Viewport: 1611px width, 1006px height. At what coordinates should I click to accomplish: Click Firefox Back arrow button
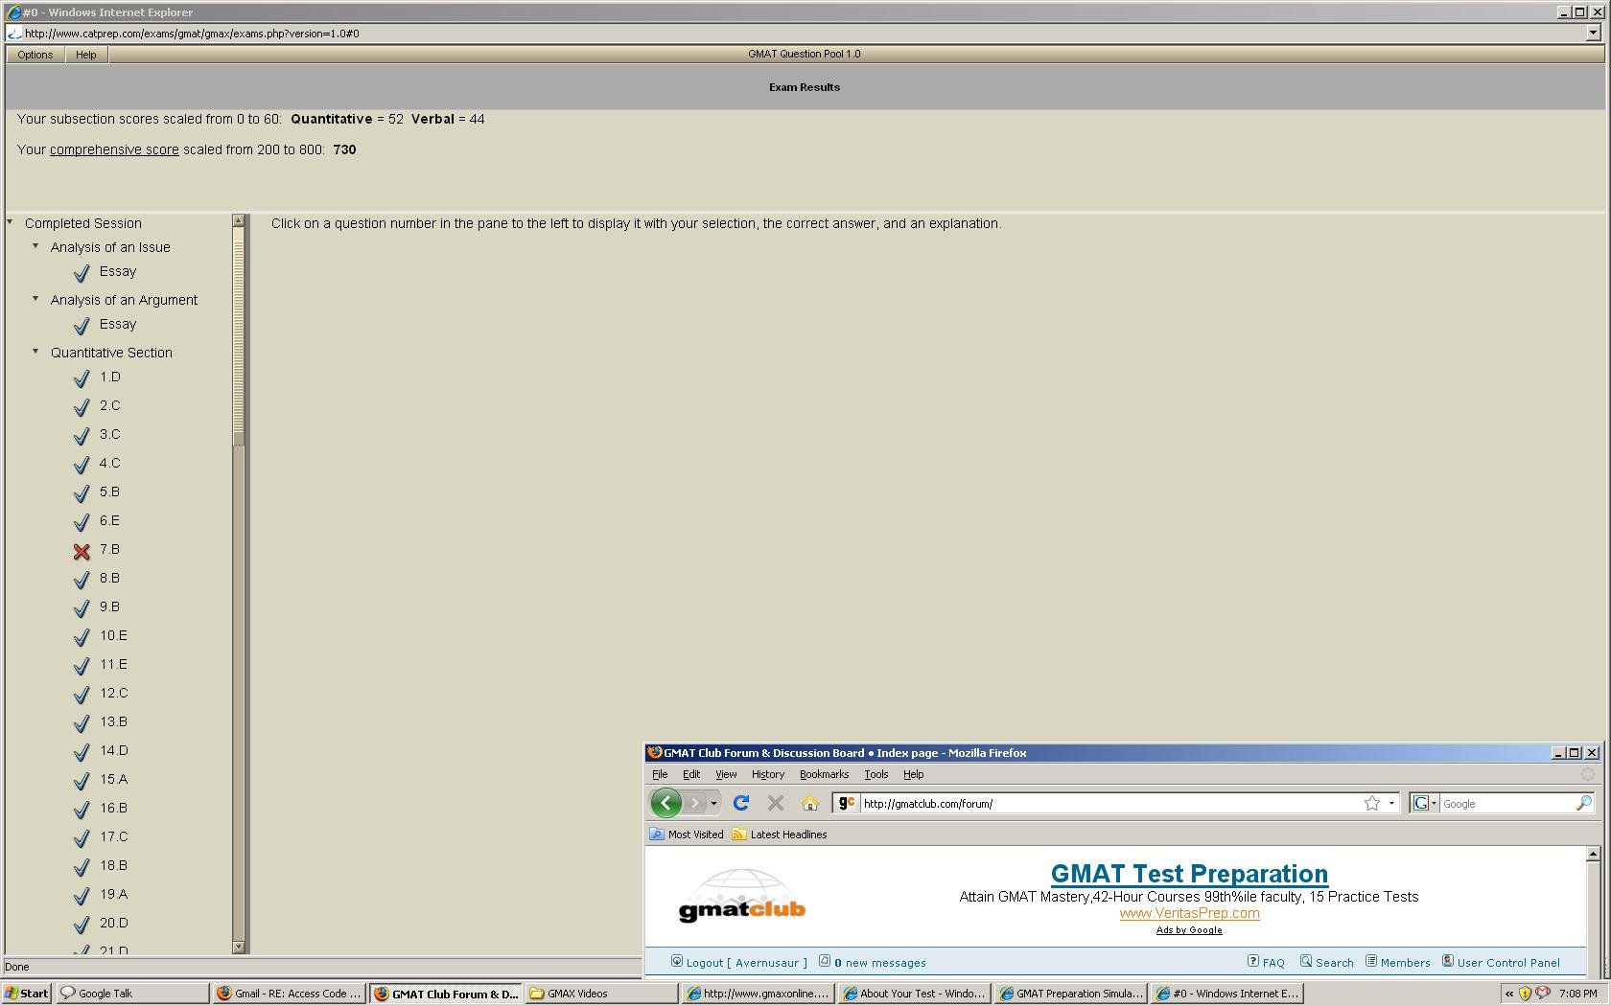click(x=665, y=803)
